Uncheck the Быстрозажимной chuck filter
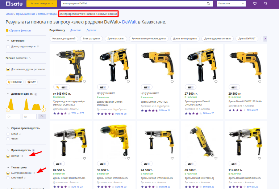Image resolution: width=279 pixels, height=189 pixels. click(8, 173)
